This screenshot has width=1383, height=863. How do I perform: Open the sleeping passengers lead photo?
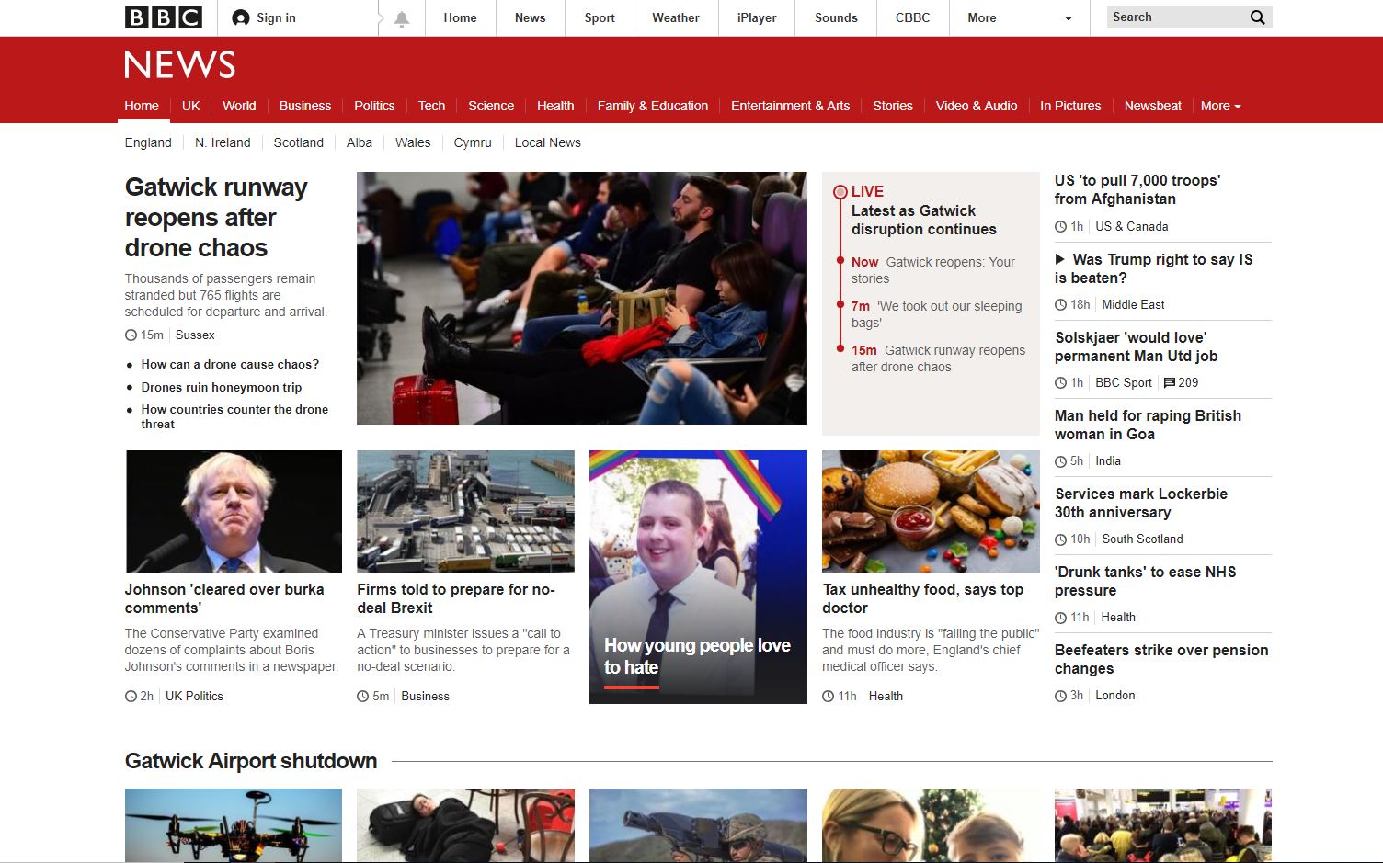click(582, 298)
